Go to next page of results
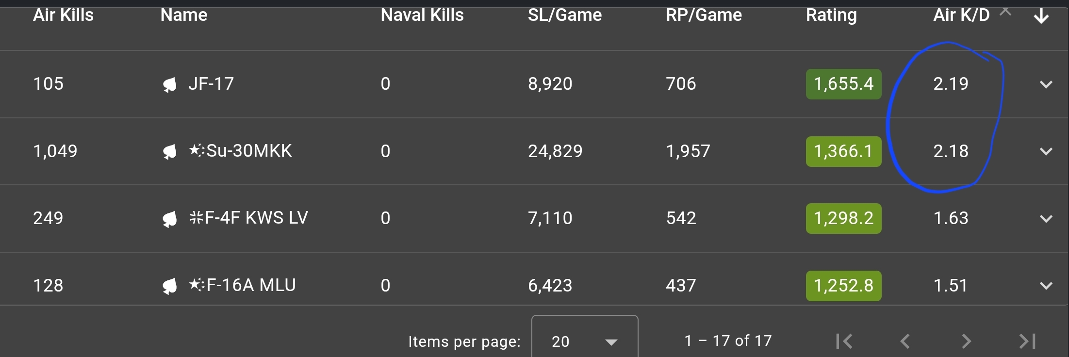 (x=966, y=341)
